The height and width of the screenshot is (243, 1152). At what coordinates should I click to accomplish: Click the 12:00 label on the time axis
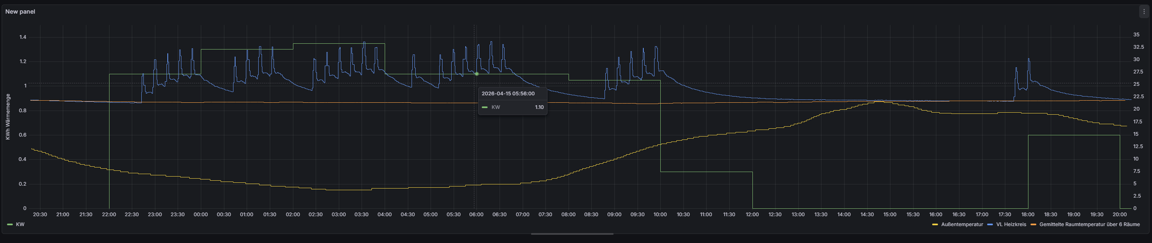click(752, 215)
